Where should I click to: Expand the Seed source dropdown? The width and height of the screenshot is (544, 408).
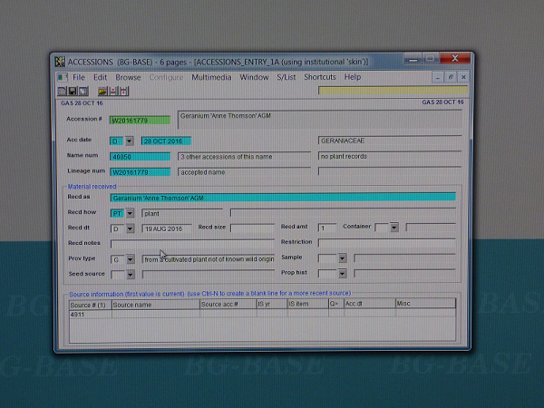click(129, 274)
